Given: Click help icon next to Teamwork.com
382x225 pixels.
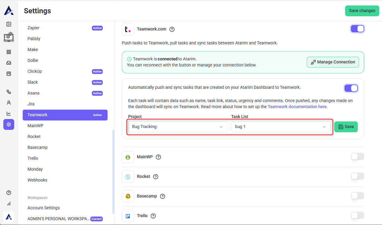Looking at the screenshot, I should click(x=172, y=29).
